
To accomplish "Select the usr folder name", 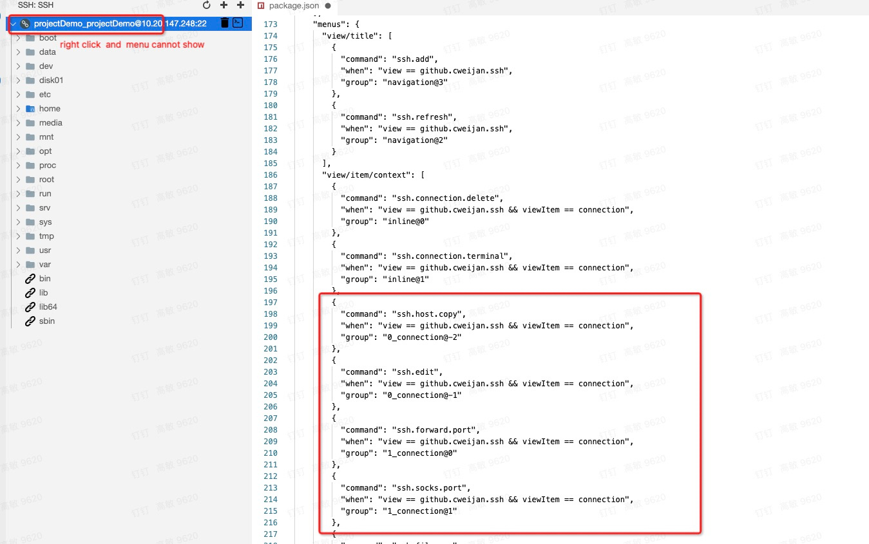I will point(45,250).
